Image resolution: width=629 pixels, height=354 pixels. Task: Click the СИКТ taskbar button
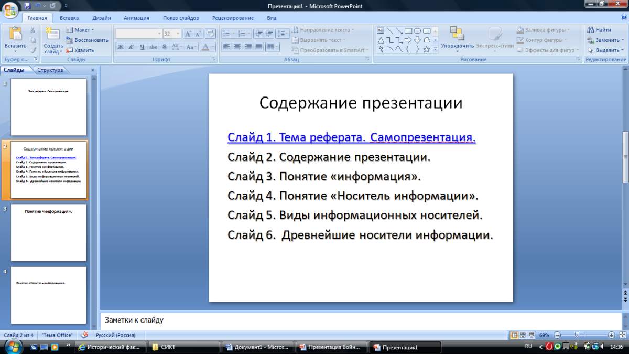(183, 347)
